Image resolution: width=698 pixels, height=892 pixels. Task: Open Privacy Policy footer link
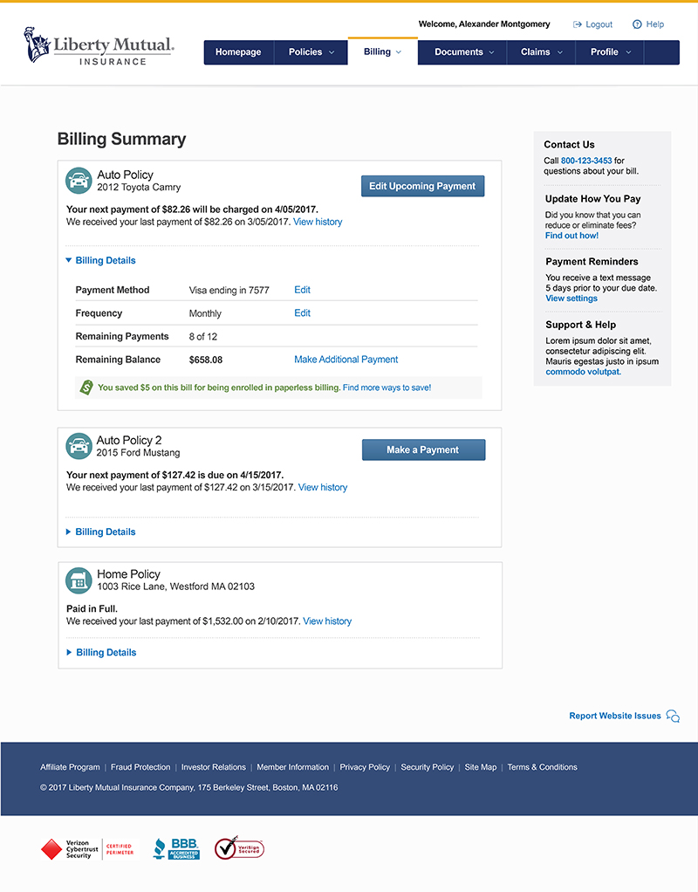click(x=365, y=767)
